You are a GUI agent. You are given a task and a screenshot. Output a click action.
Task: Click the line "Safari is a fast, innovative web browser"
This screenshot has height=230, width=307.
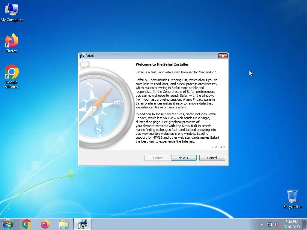click(x=176, y=72)
